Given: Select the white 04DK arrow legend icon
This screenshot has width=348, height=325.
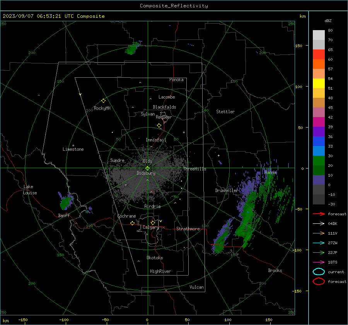Looking at the screenshot, I should coord(319,224).
